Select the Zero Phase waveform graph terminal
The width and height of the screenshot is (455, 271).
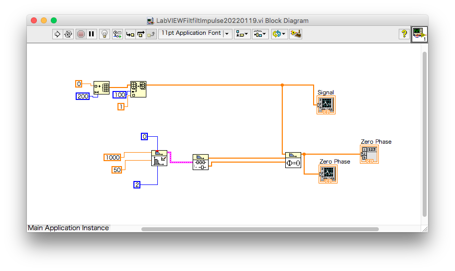point(328,174)
